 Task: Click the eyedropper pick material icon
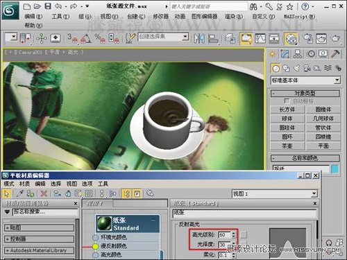[20, 193]
